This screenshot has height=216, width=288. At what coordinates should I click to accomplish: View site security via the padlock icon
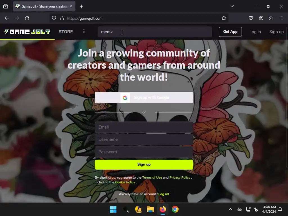tap(62, 18)
